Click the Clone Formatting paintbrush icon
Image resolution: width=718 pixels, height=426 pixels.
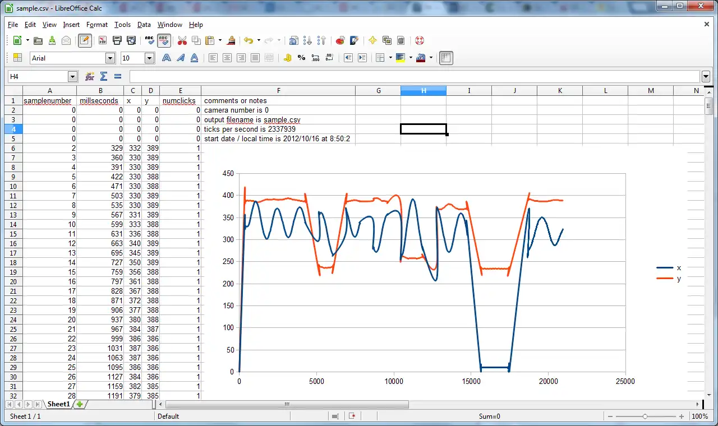231,40
